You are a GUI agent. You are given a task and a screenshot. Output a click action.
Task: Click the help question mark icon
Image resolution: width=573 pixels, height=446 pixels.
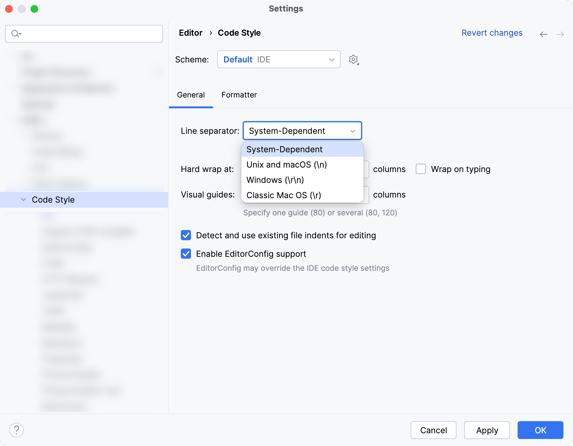(x=16, y=430)
